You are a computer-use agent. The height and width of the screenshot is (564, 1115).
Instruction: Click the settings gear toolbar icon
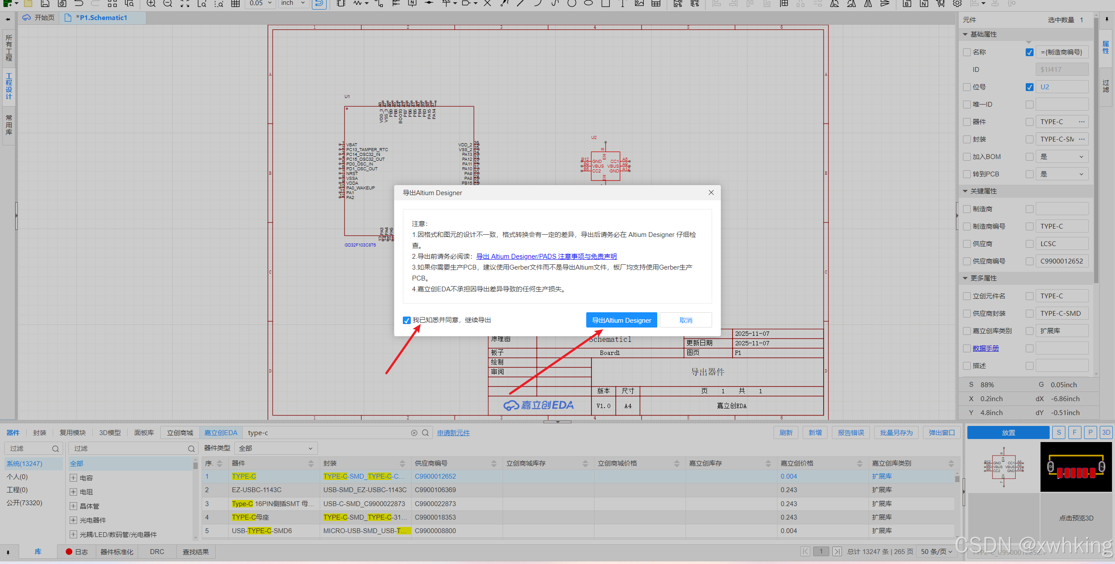[x=957, y=3]
